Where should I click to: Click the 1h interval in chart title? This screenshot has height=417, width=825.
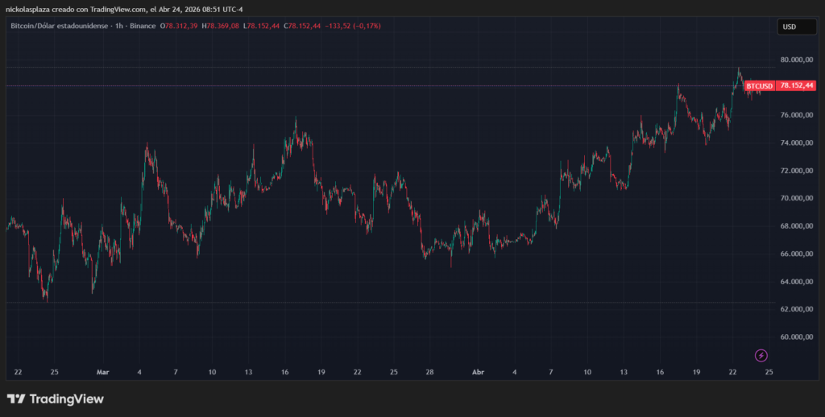[116, 27]
